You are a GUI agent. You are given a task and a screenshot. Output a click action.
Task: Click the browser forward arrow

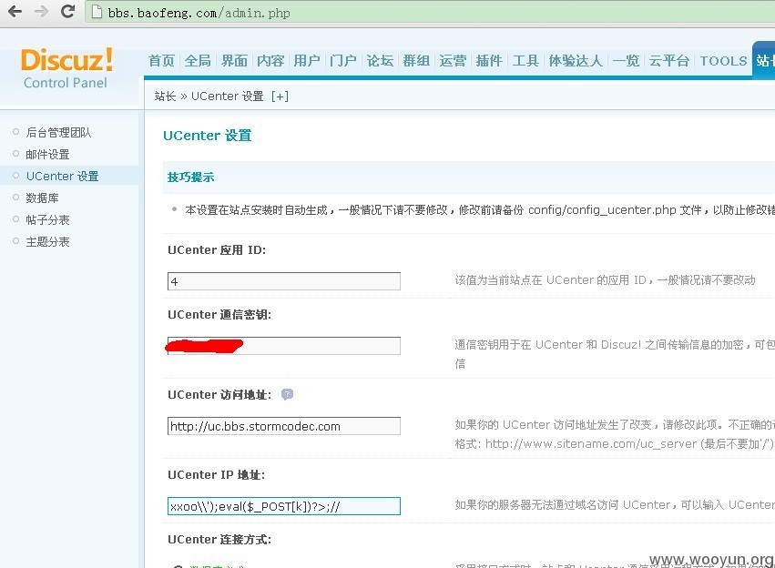42,11
